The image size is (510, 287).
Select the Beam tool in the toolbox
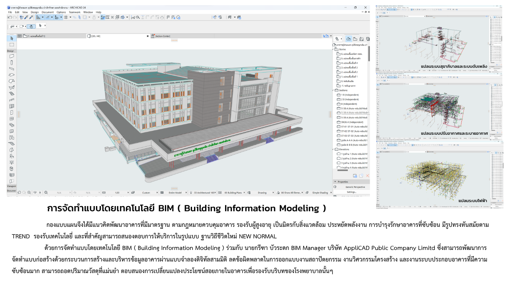pyautogui.click(x=12, y=69)
